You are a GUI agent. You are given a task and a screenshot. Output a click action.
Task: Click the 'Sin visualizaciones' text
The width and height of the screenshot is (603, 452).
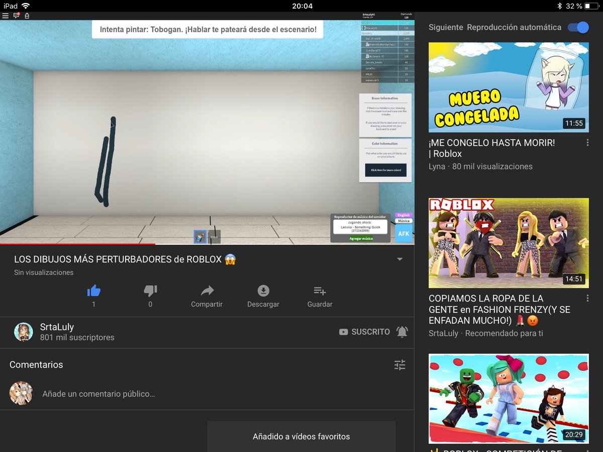44,272
